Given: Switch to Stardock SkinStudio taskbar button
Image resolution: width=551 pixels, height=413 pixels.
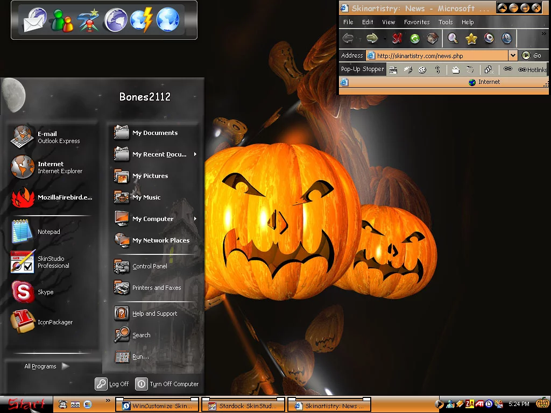Looking at the screenshot, I should pos(243,406).
